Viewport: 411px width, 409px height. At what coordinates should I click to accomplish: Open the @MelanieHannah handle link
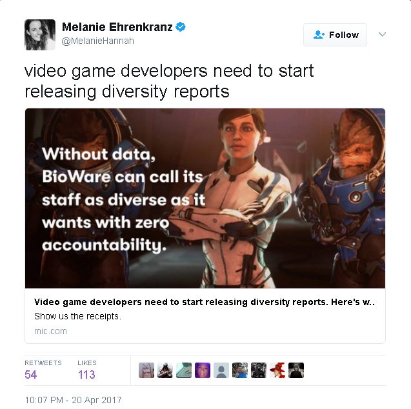98,41
